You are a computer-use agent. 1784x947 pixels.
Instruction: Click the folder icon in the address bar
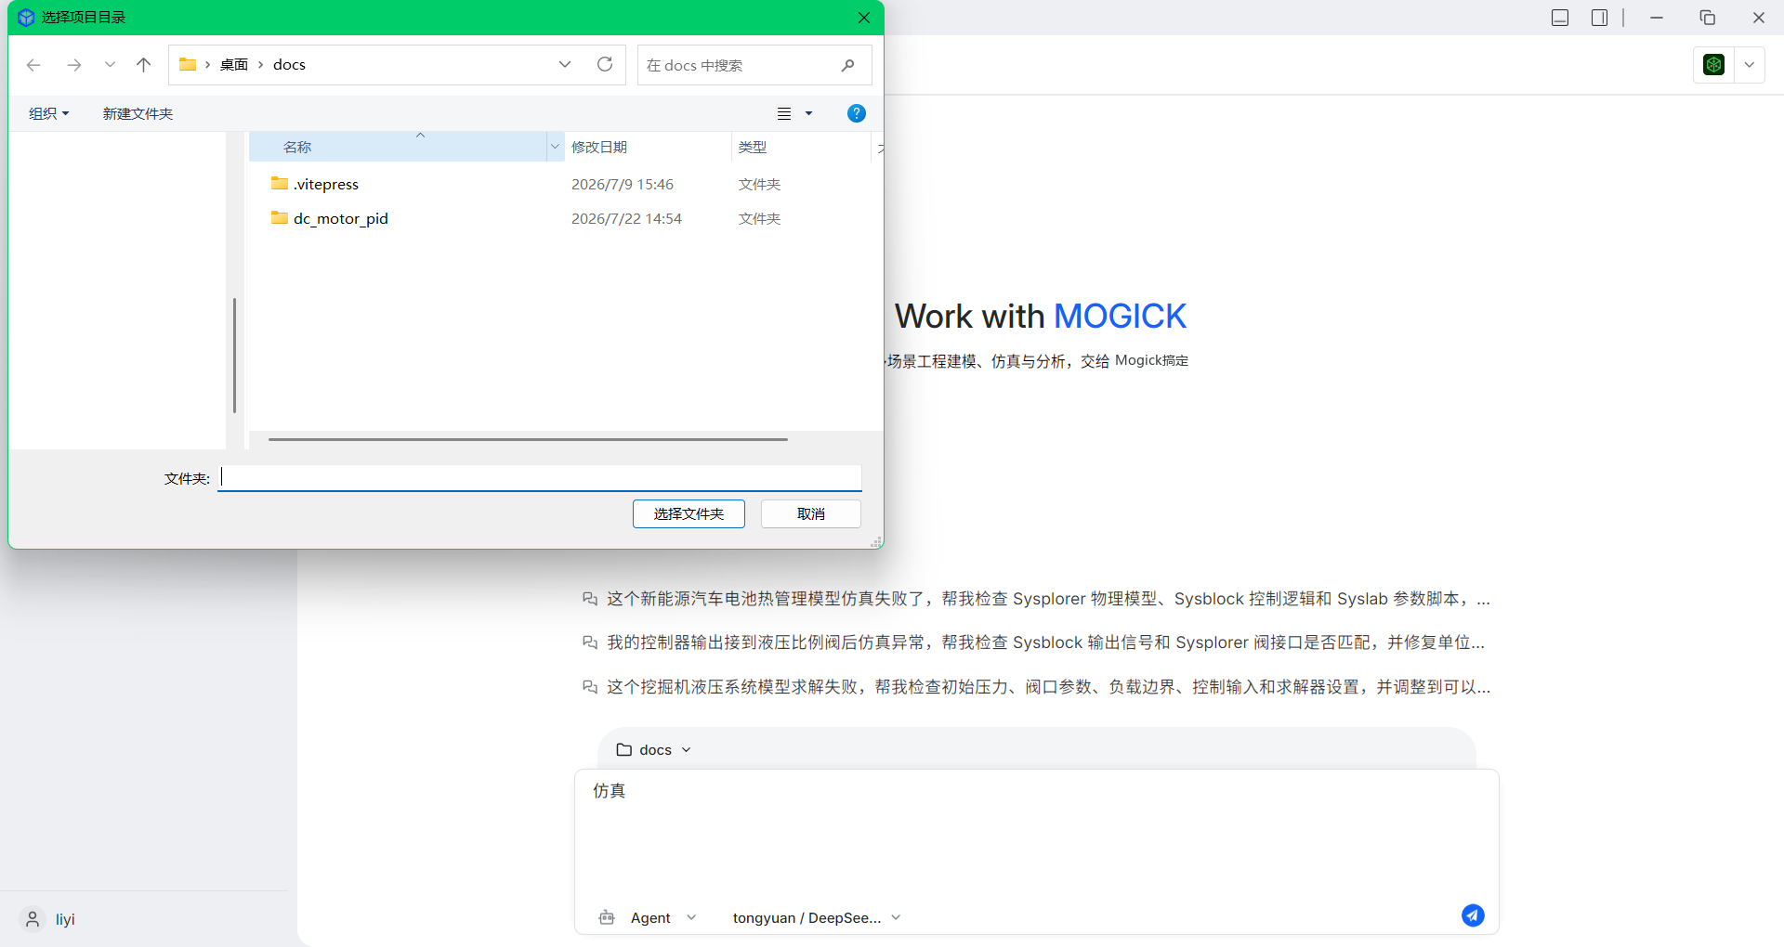(188, 64)
